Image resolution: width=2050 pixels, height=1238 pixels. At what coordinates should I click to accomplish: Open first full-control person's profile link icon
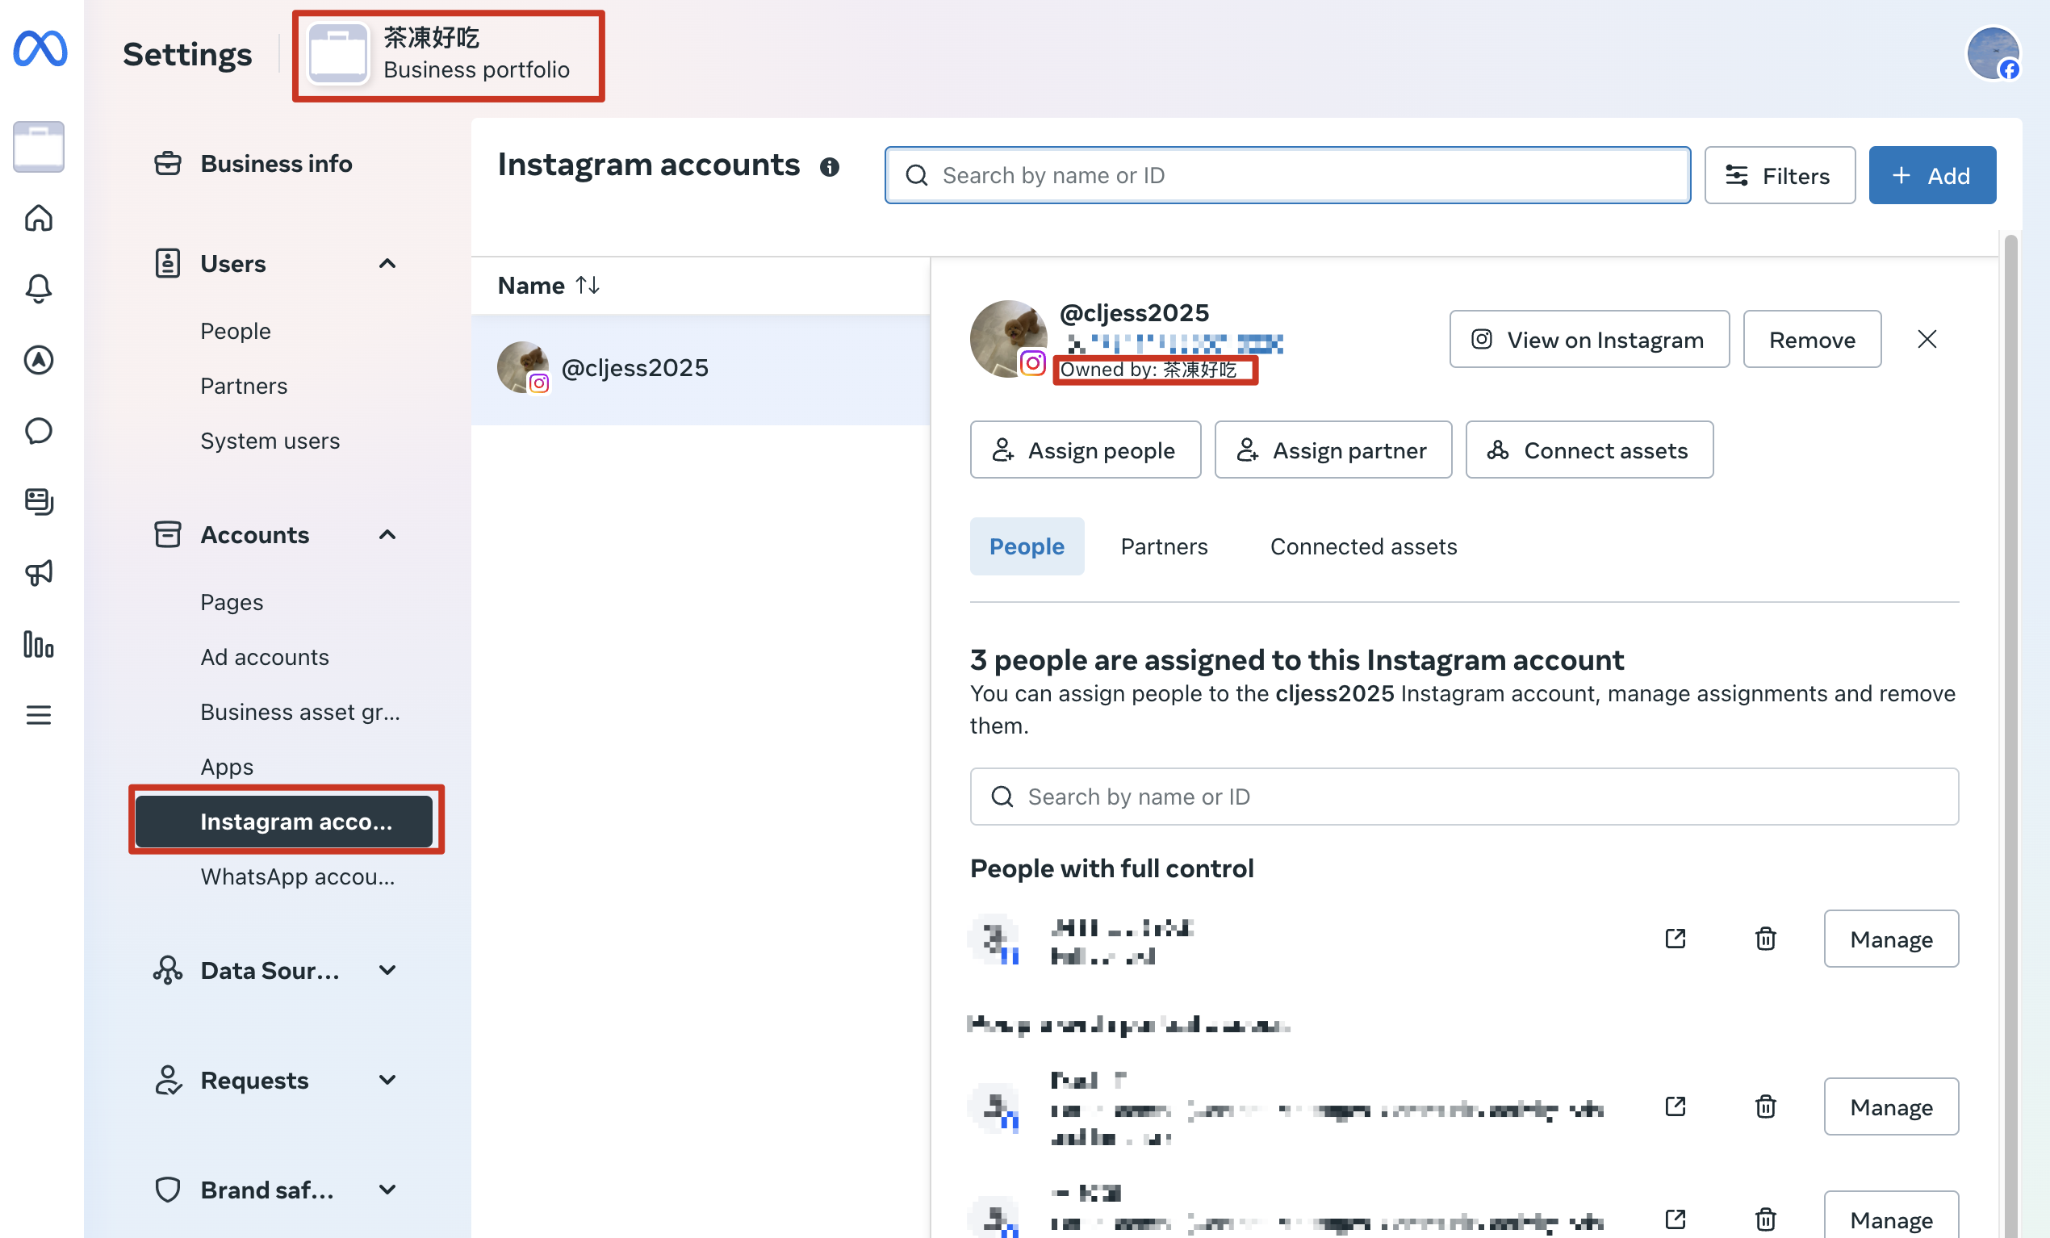point(1676,939)
